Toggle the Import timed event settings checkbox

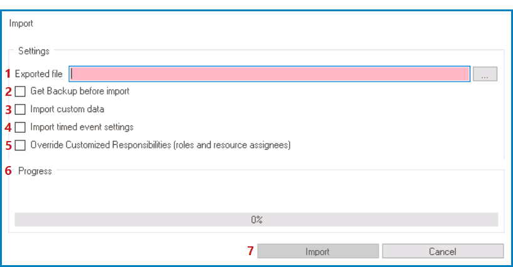21,127
